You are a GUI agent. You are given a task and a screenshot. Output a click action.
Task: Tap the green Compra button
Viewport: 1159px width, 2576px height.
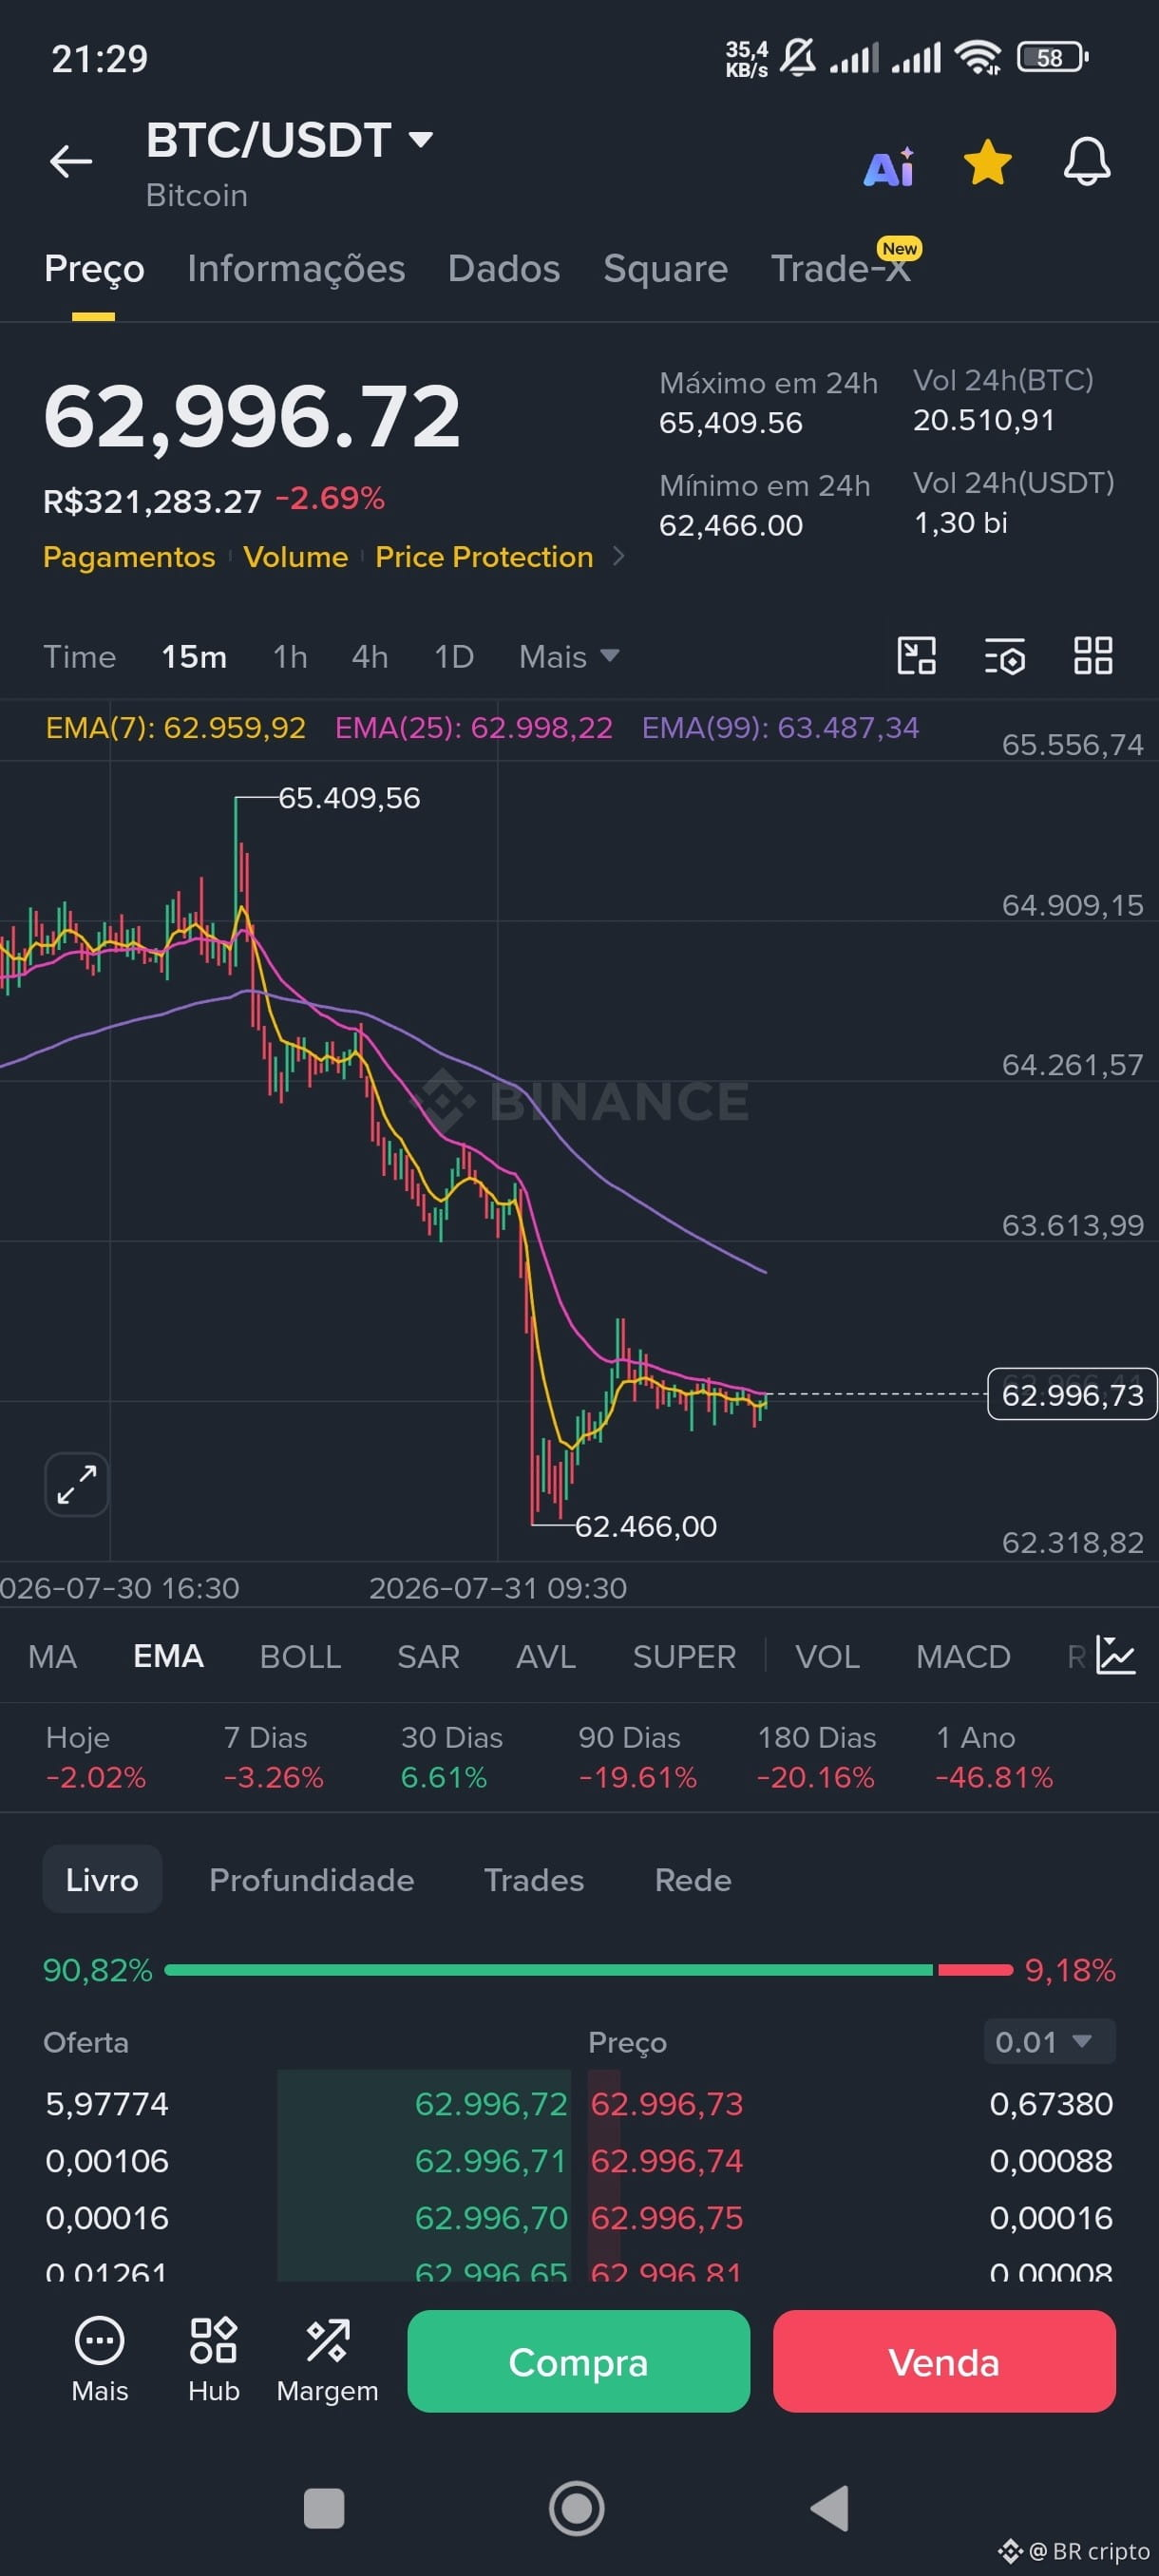click(578, 2361)
